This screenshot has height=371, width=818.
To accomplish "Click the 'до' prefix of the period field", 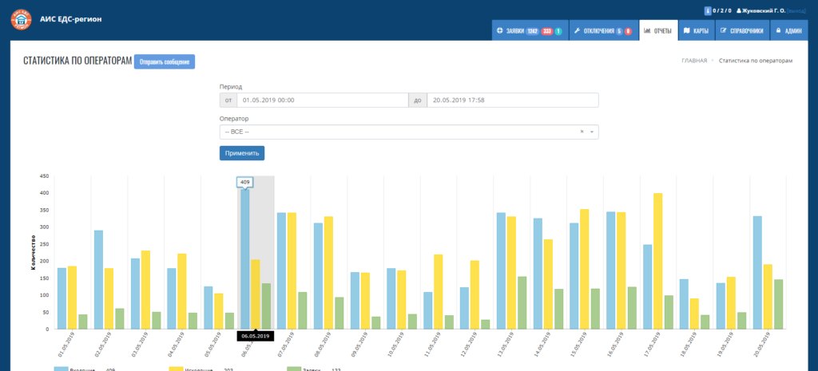I will [417, 100].
